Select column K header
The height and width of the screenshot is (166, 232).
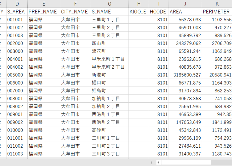pyautogui.click(x=217, y=4)
